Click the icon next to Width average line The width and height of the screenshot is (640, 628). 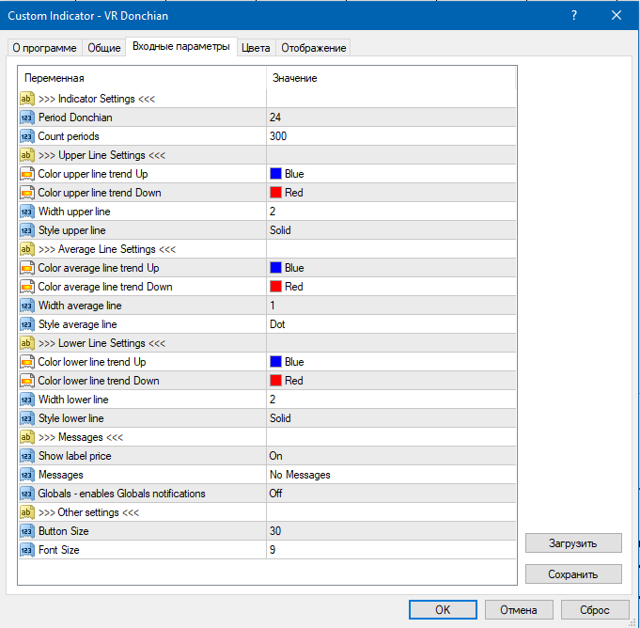26,306
